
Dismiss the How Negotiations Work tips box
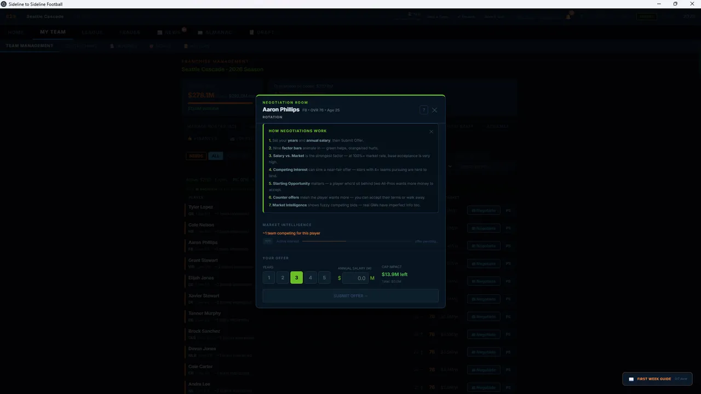[x=431, y=131]
